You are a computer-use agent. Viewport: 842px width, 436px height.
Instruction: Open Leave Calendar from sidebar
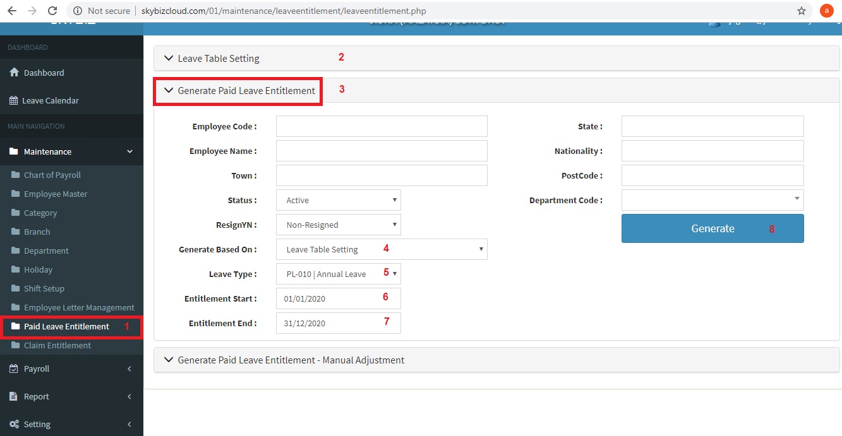(50, 100)
